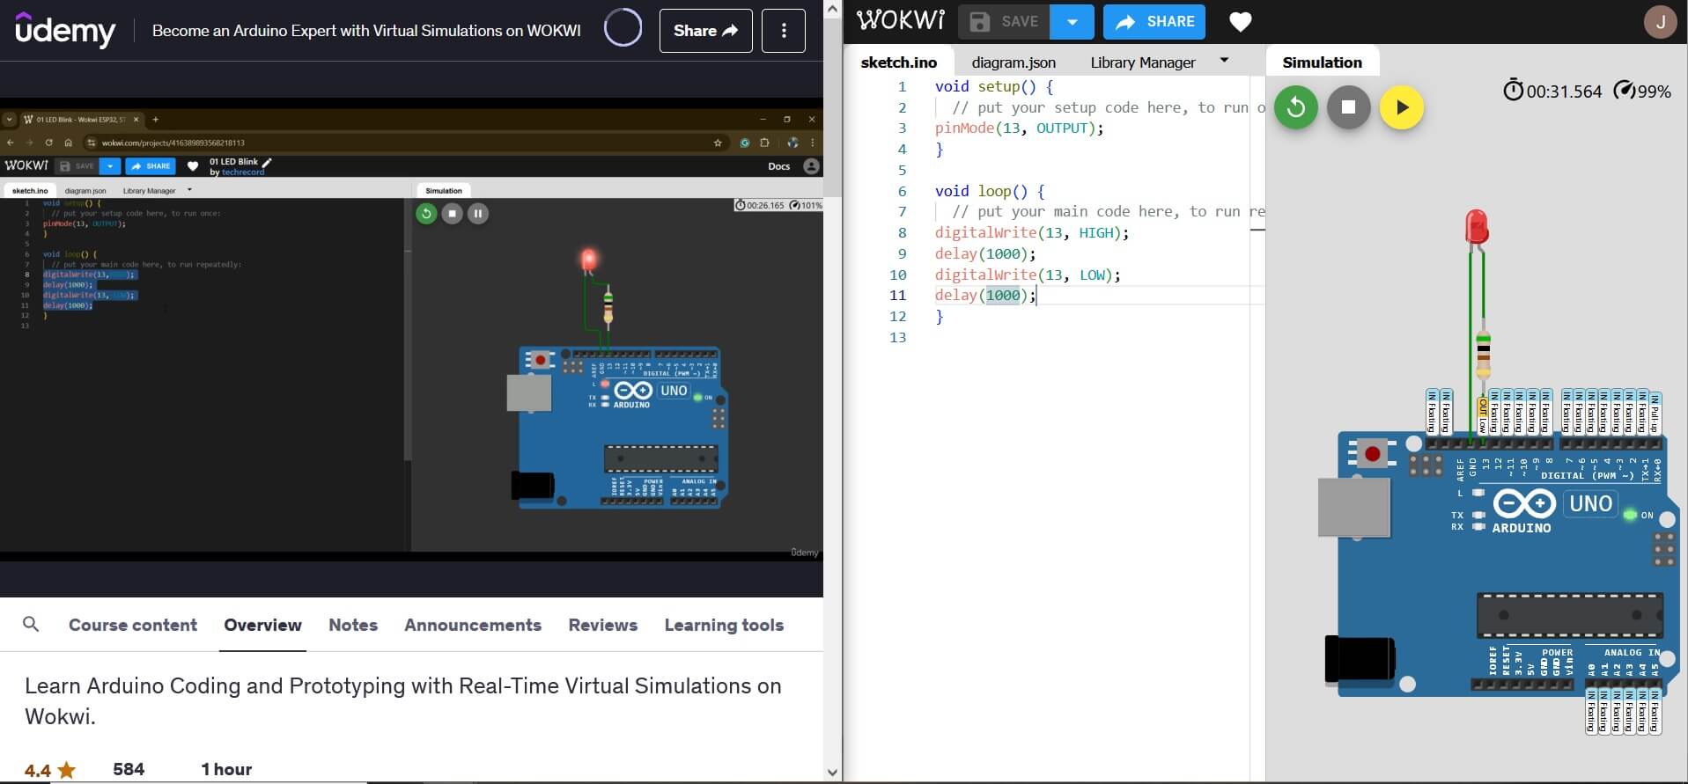Click the search icon beside Course content
1688x784 pixels.
(x=31, y=624)
